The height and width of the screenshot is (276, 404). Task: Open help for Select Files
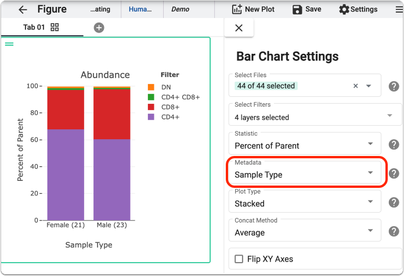click(x=394, y=86)
